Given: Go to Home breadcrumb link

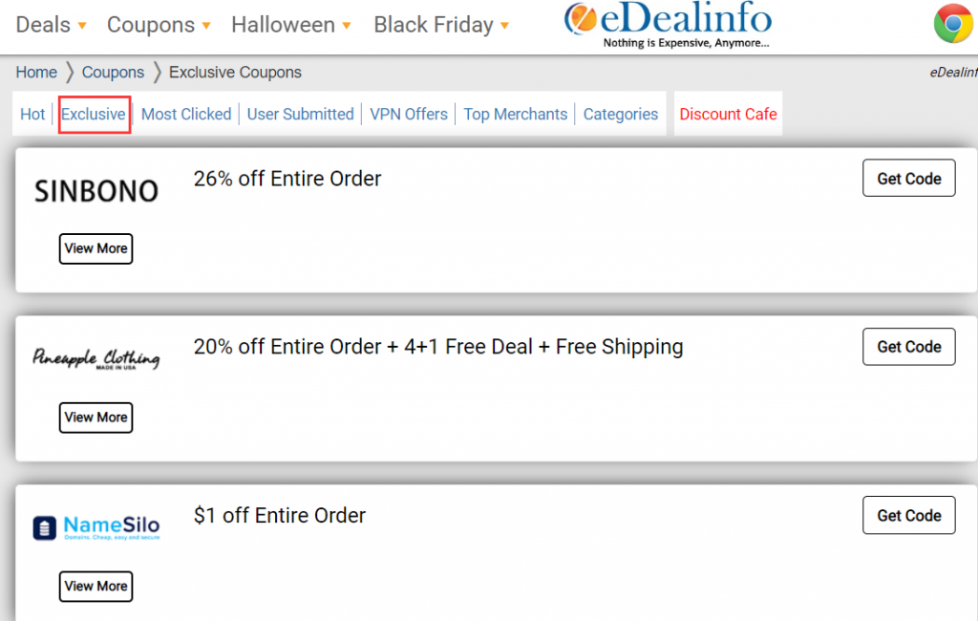Looking at the screenshot, I should [36, 73].
